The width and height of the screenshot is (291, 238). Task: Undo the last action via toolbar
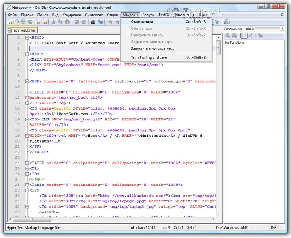click(77, 22)
